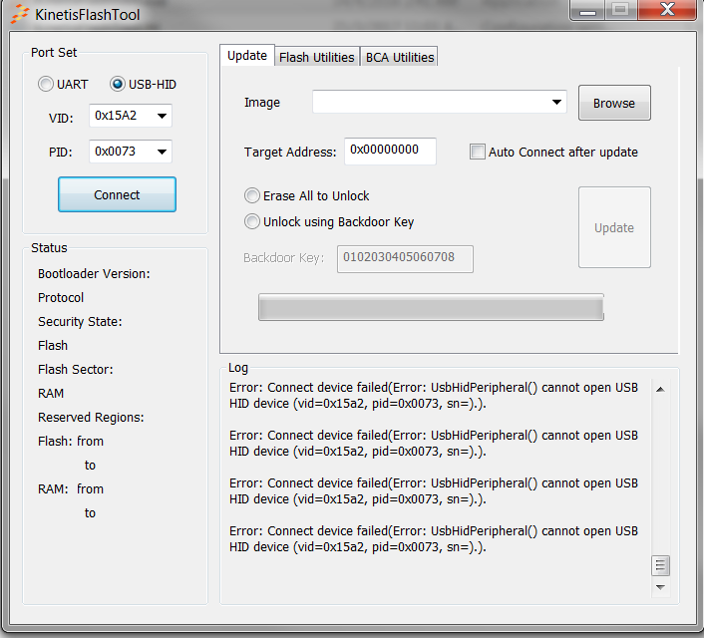Click the log scrollbar thumb
Viewport: 704px width, 638px height.
pos(660,565)
